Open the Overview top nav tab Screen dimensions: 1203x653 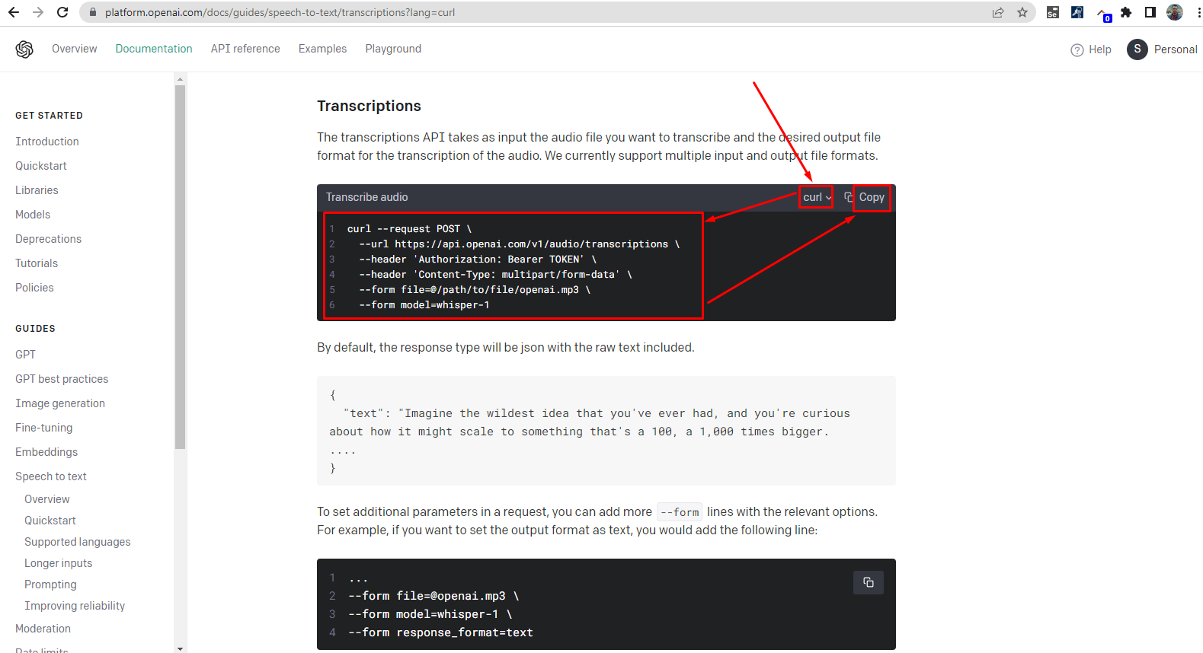pyautogui.click(x=74, y=49)
